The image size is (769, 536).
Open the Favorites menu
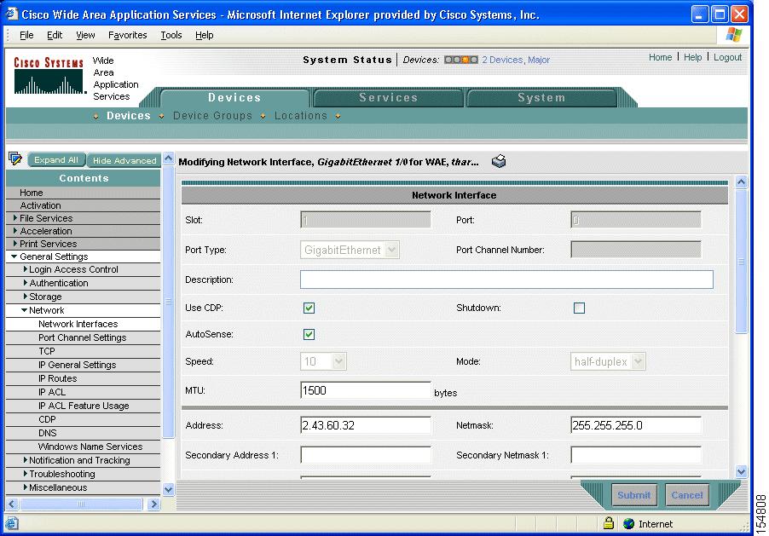click(x=128, y=35)
